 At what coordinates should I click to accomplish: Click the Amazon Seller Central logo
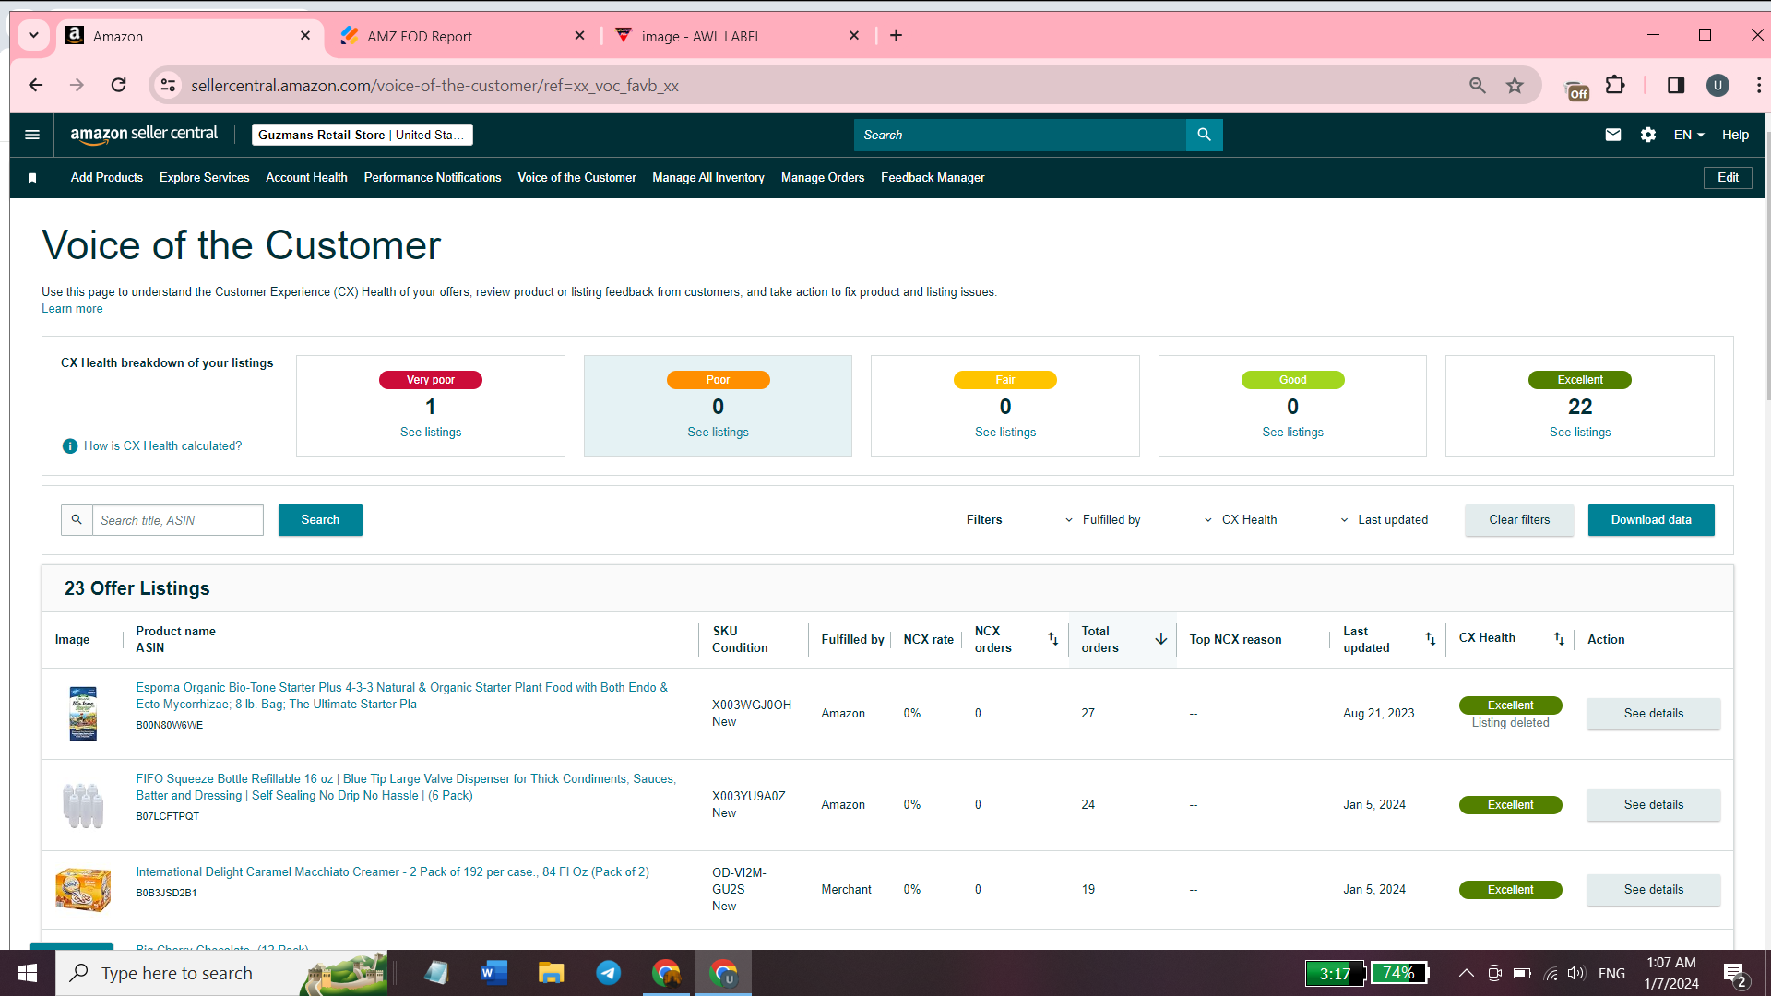pyautogui.click(x=144, y=135)
